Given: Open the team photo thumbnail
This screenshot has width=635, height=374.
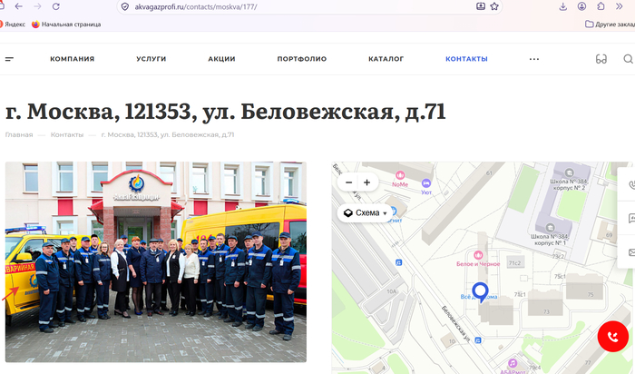Looking at the screenshot, I should 156,261.
